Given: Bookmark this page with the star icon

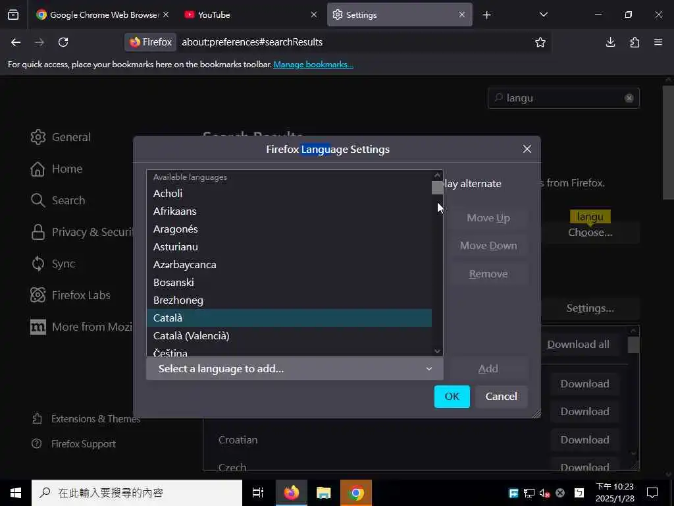Looking at the screenshot, I should pyautogui.click(x=540, y=42).
